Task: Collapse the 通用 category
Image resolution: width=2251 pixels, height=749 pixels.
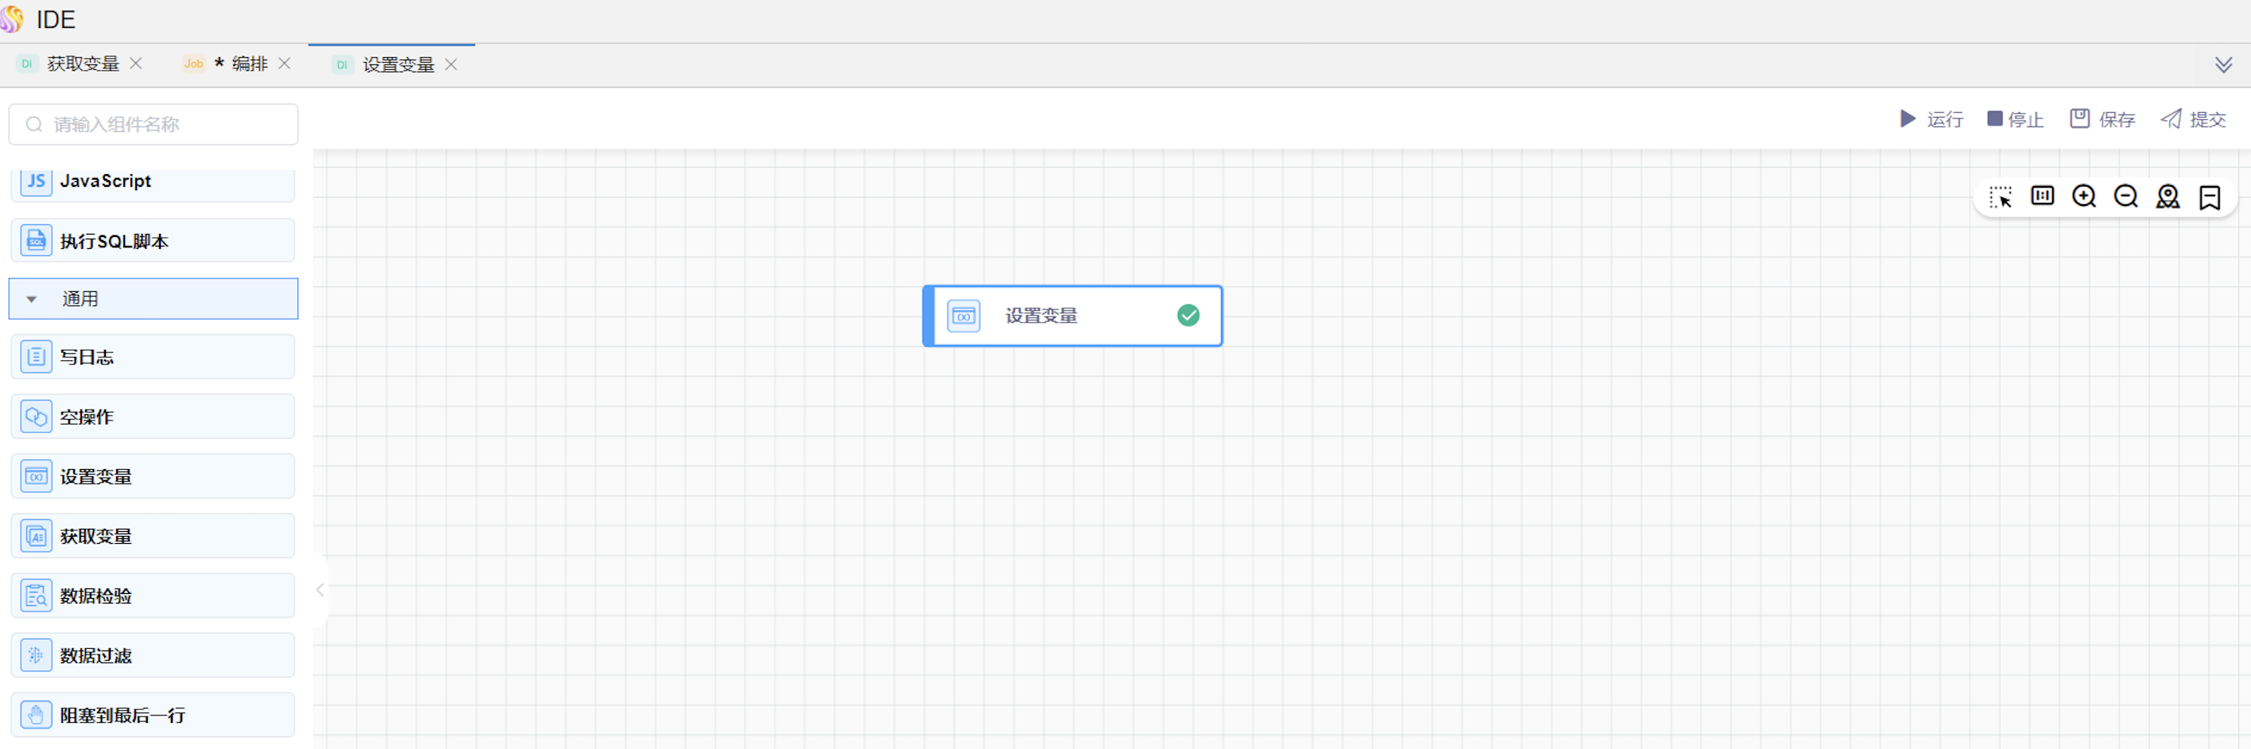Action: (153, 299)
